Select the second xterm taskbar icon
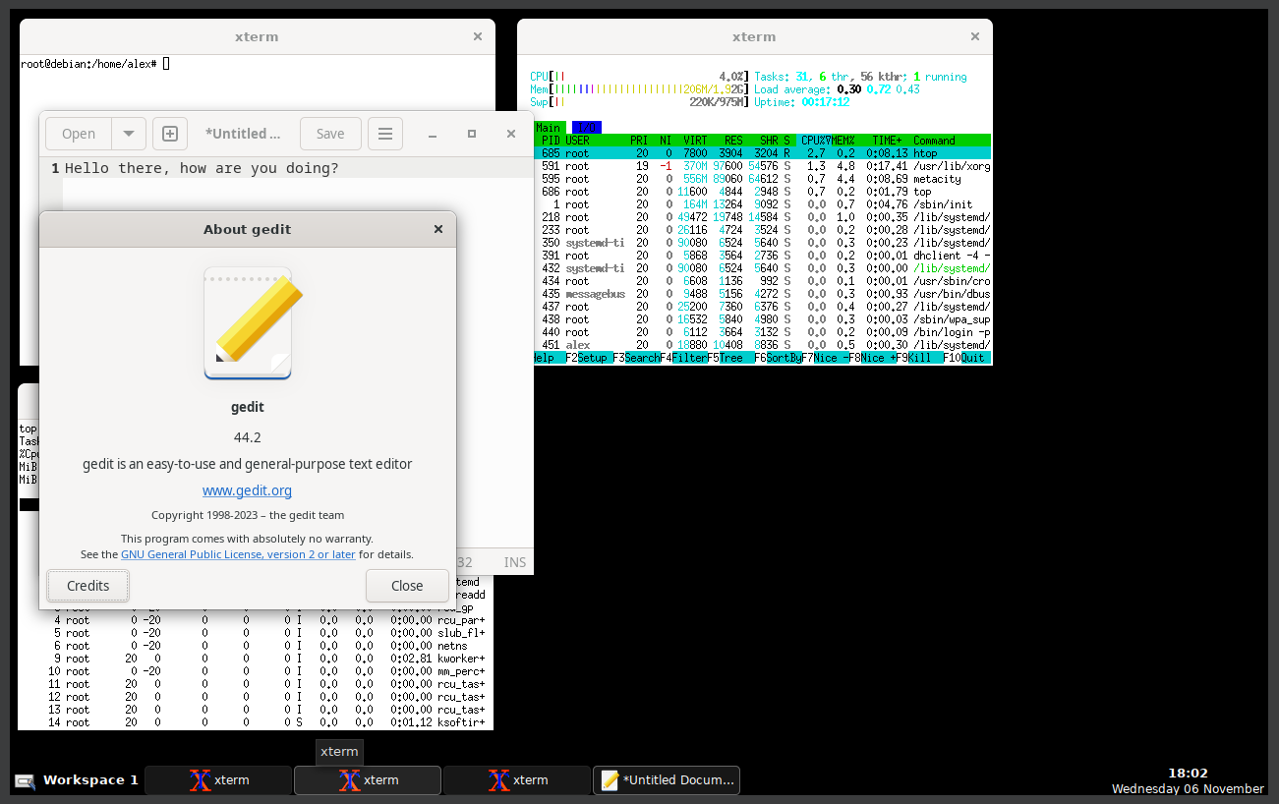This screenshot has height=804, width=1279. coord(367,779)
